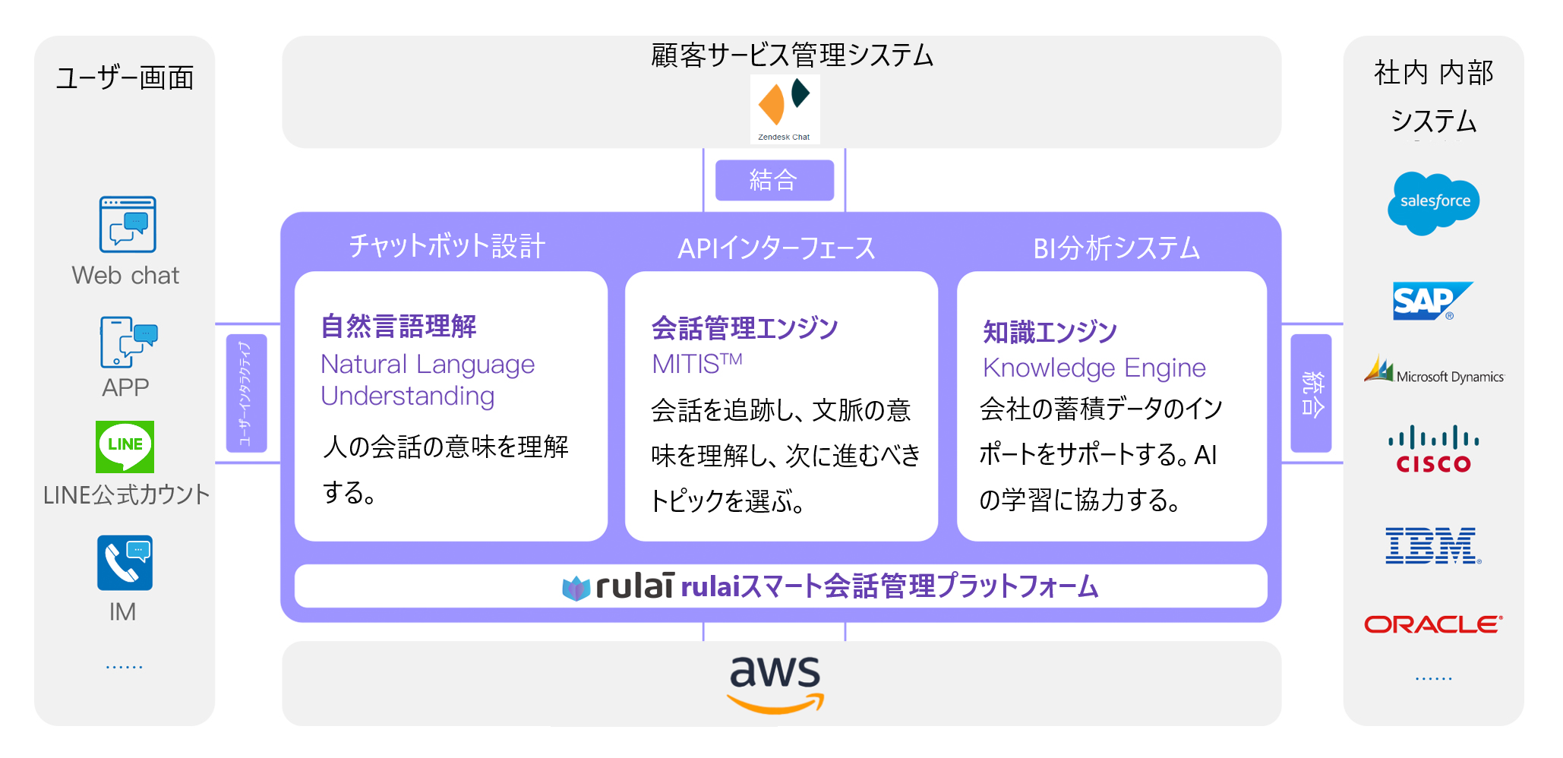Click the vertical 統合 connector on right

(1312, 393)
